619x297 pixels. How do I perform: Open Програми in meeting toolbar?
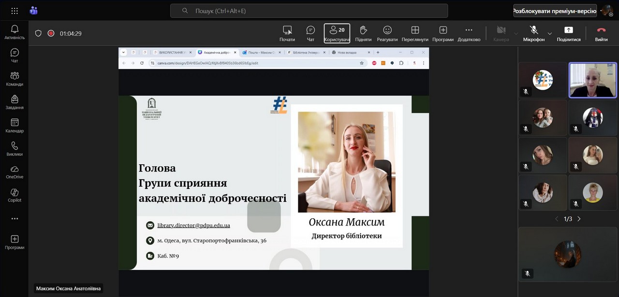pos(443,33)
